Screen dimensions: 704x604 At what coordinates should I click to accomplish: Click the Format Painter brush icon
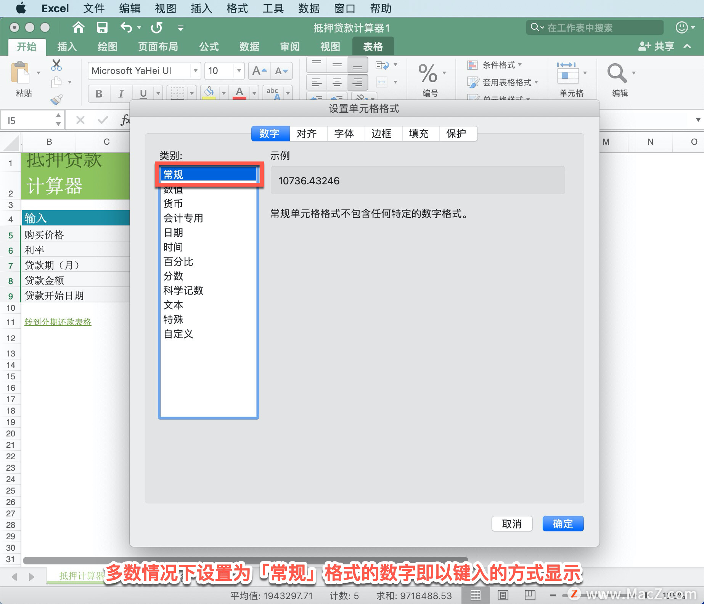[56, 100]
